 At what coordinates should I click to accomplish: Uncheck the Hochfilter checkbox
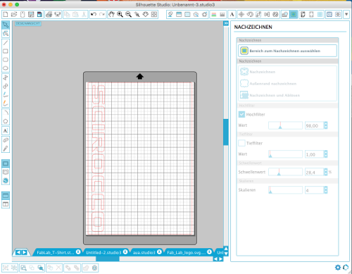point(241,114)
